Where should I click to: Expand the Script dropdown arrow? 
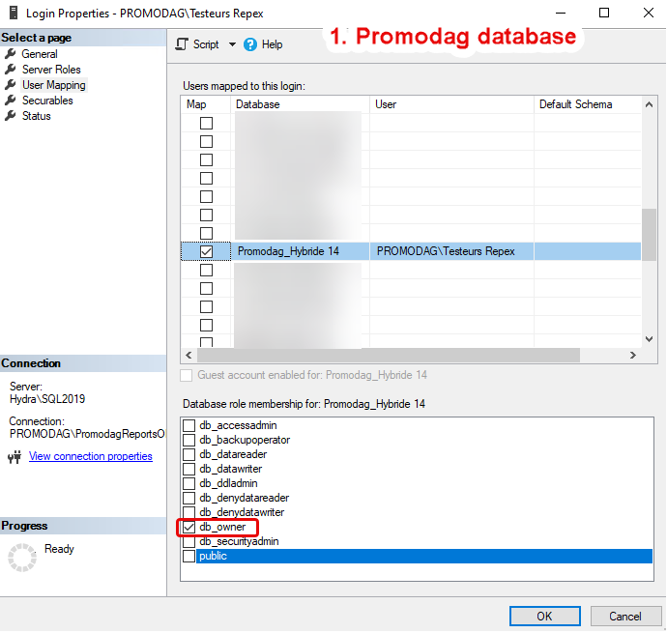coord(232,44)
